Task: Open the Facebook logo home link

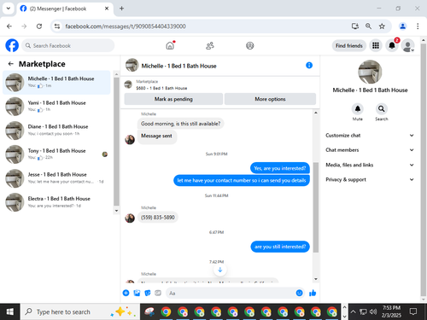Action: click(12, 45)
